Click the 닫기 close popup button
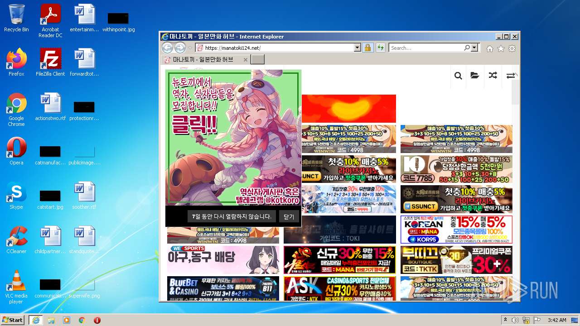The image size is (580, 326). (x=289, y=216)
